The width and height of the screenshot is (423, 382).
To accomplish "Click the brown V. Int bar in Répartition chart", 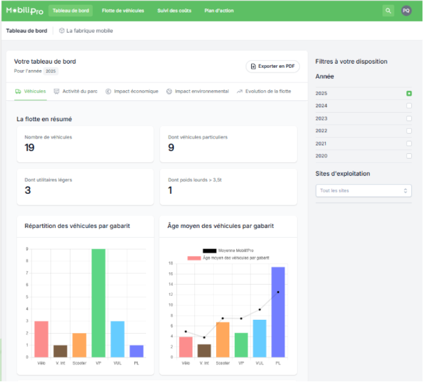I will coord(60,351).
